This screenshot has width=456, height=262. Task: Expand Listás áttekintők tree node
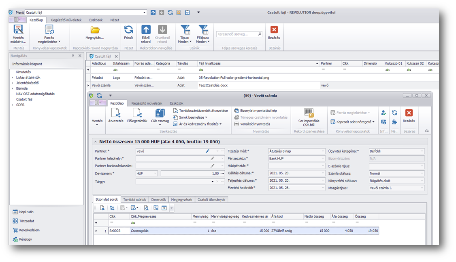click(13, 78)
